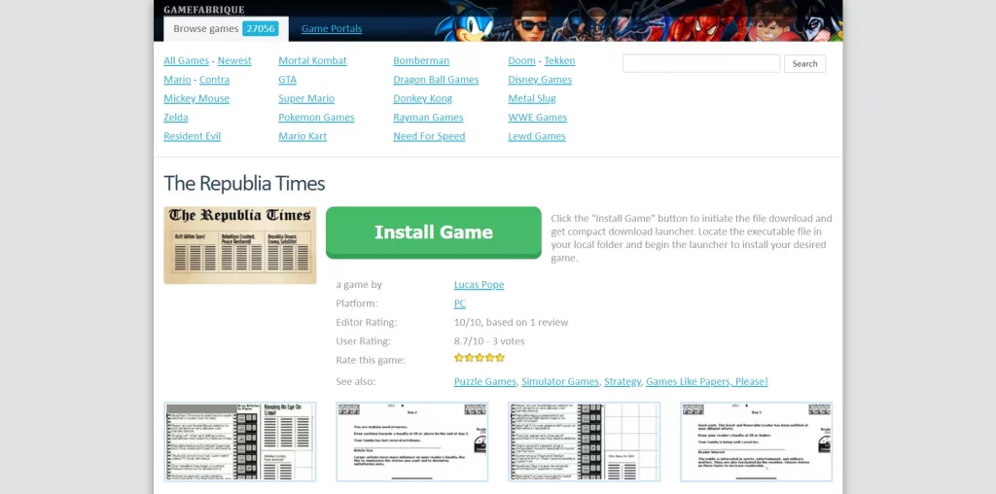Open the All Games link
This screenshot has height=494, width=996.
click(x=186, y=61)
